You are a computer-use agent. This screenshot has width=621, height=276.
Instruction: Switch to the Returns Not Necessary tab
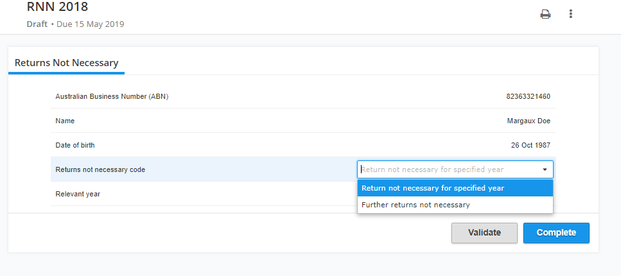click(x=67, y=63)
